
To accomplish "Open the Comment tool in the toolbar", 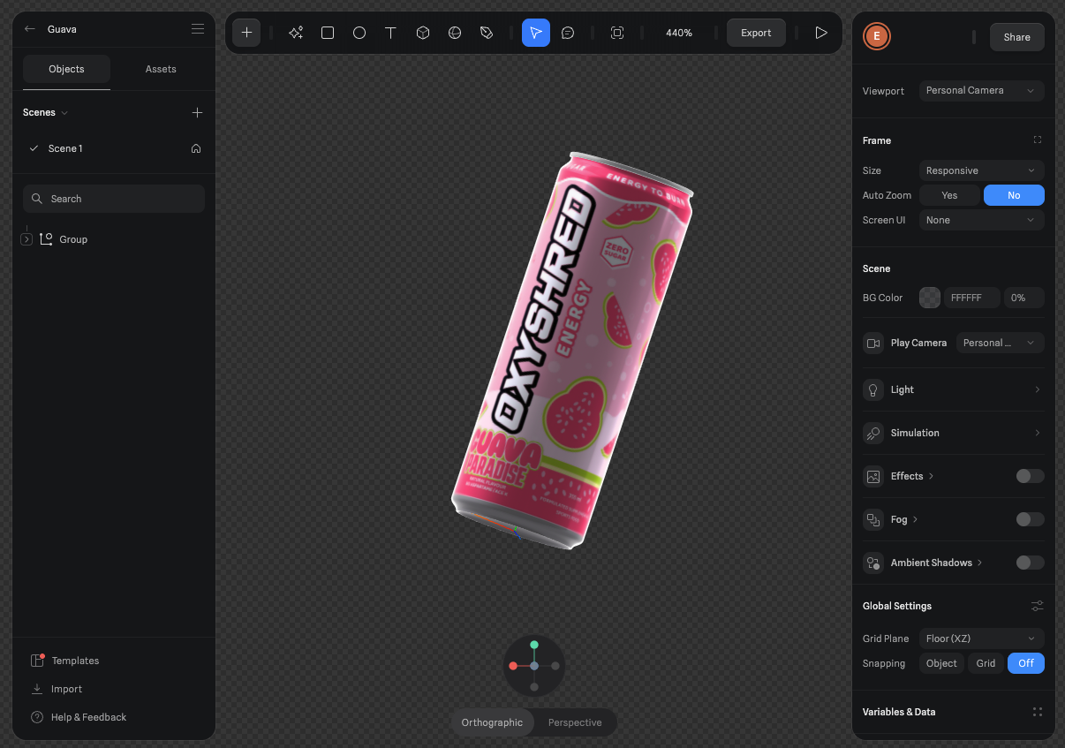I will click(568, 33).
